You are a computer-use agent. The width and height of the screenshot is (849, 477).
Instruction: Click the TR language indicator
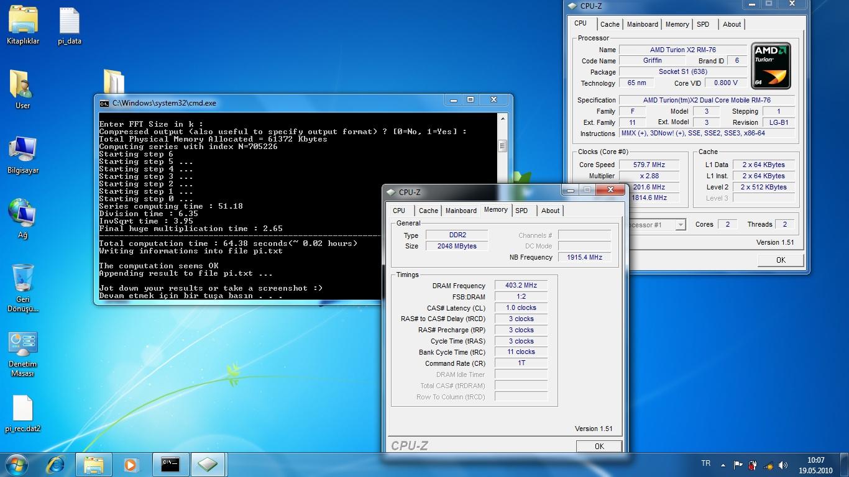tap(705, 463)
